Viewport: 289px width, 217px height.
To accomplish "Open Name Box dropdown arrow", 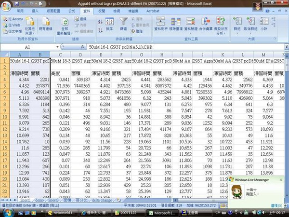I will tap(57, 47).
